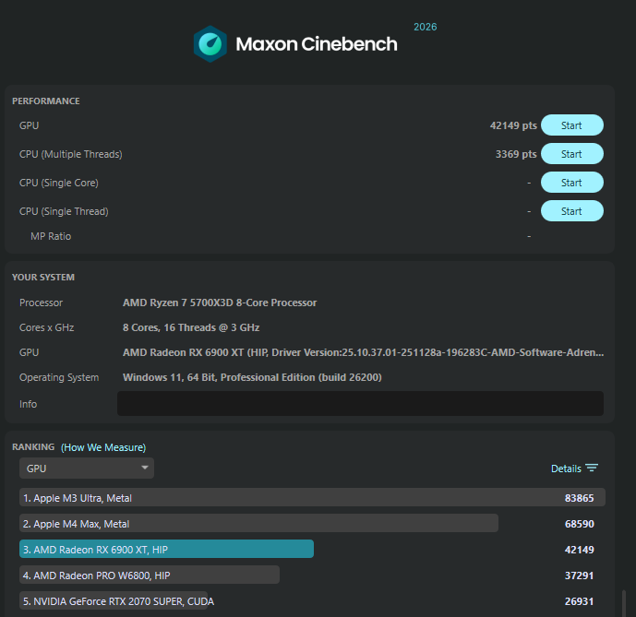Viewport: 636px width, 617px height.
Task: Select the Apple M3 Ultra, Metal ranking row
Action: [x=312, y=497]
